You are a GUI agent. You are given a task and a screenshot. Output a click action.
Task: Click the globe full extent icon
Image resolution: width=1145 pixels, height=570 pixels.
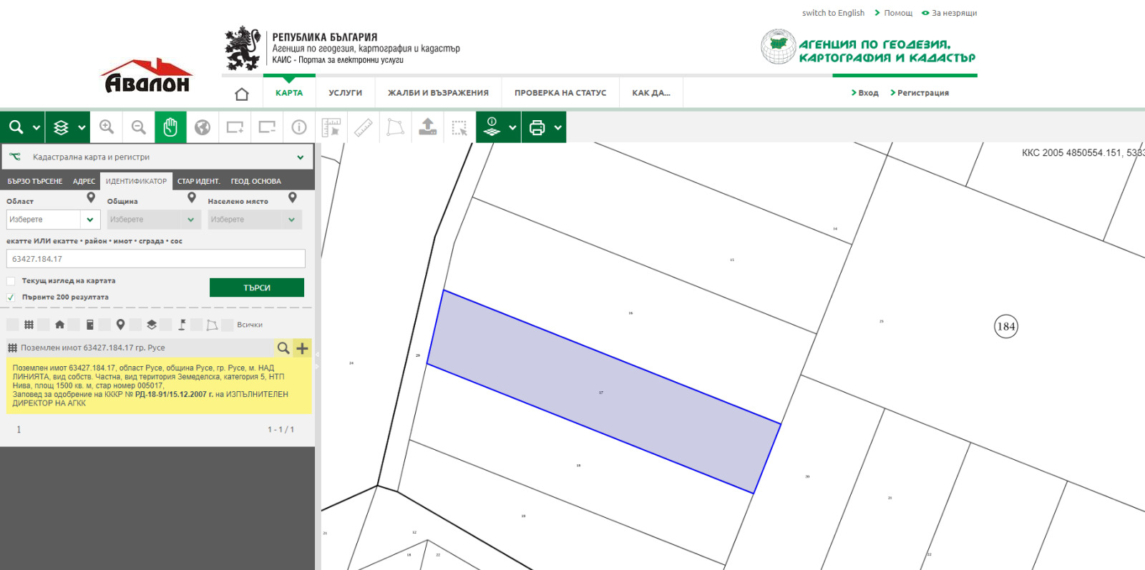pyautogui.click(x=203, y=127)
